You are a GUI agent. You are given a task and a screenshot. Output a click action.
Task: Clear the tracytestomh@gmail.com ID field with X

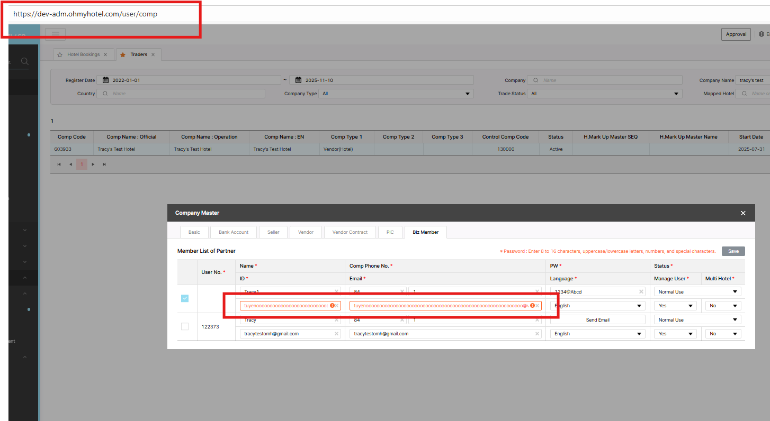[x=336, y=334]
